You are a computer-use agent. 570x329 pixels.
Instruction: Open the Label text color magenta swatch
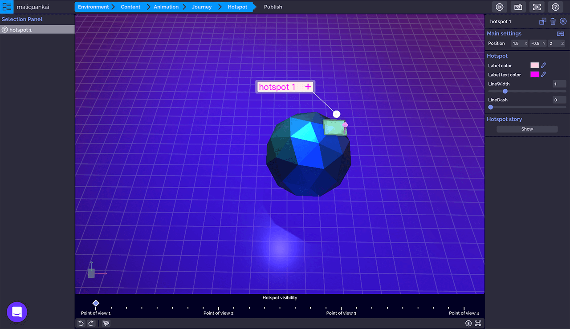(x=534, y=75)
